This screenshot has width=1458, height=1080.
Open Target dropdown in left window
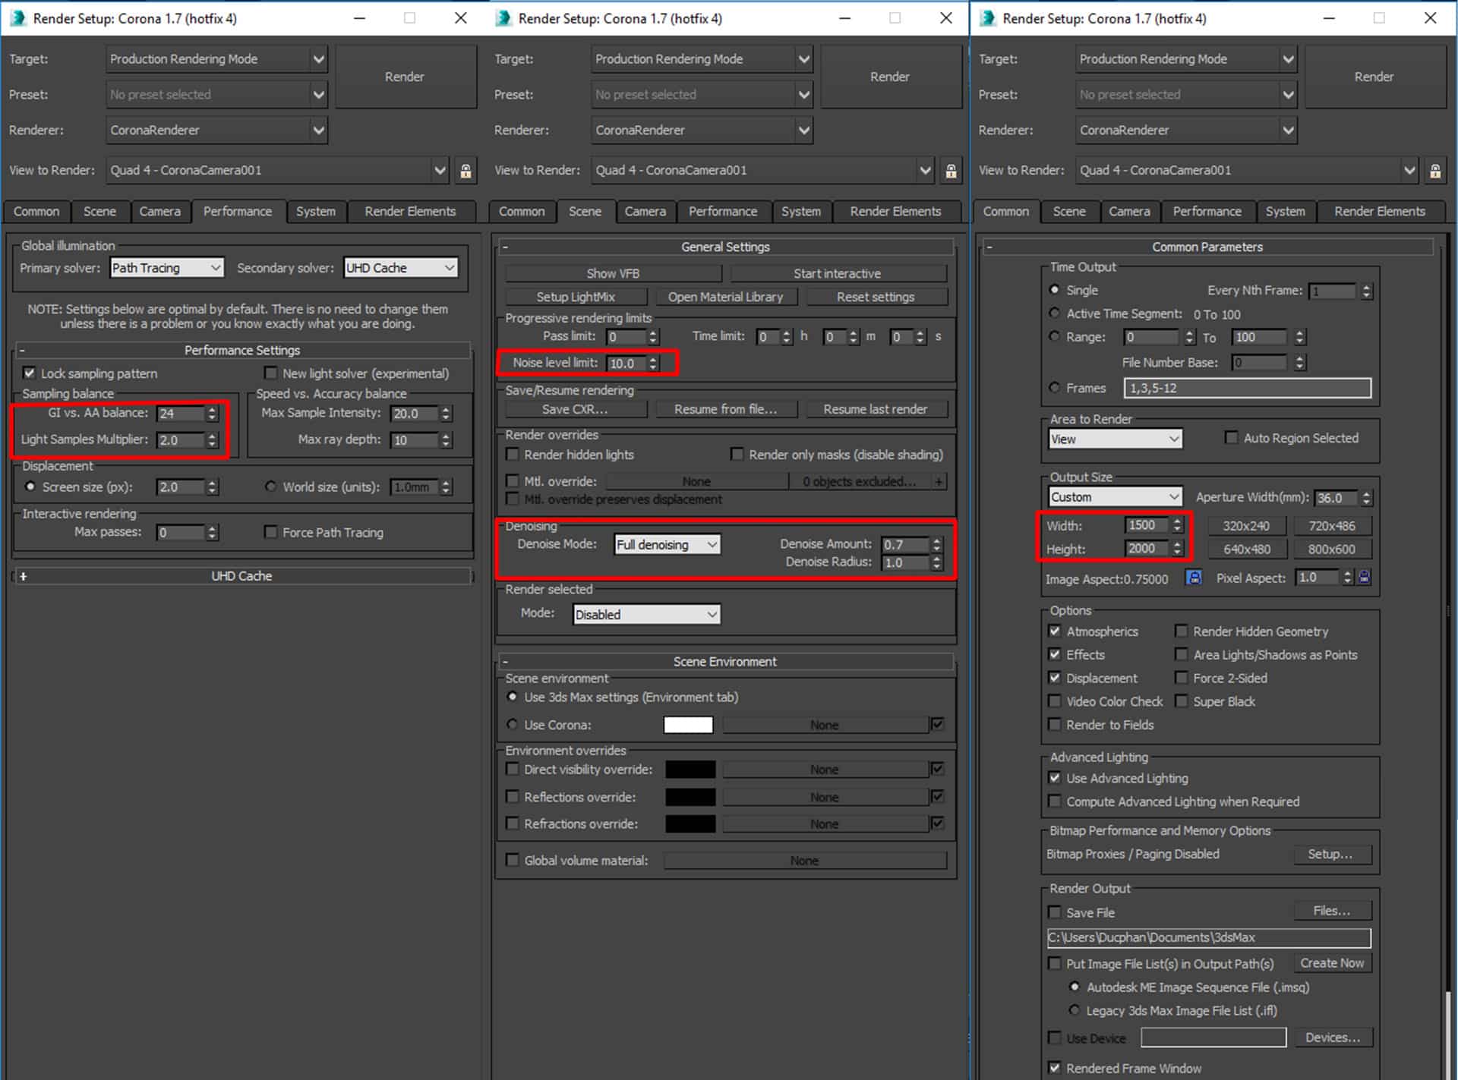(216, 59)
